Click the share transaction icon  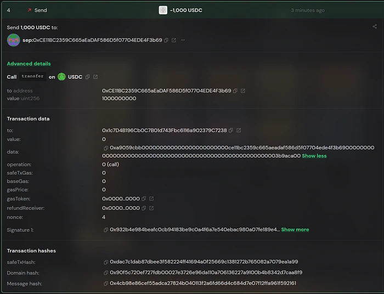(x=375, y=26)
